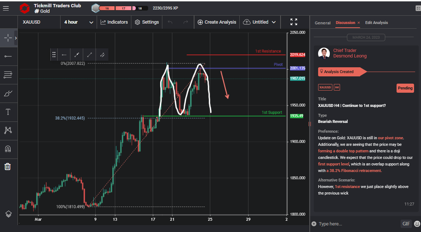Open the Fibonacci lines tool group

[x=8, y=75]
